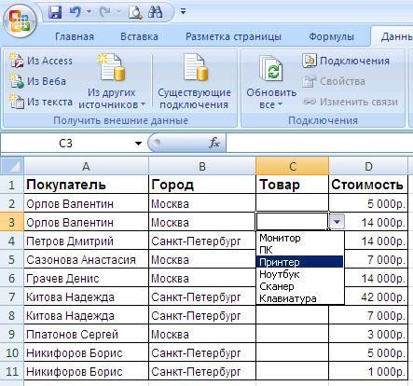Switch to the Главная tab
The image size is (413, 386).
75,36
